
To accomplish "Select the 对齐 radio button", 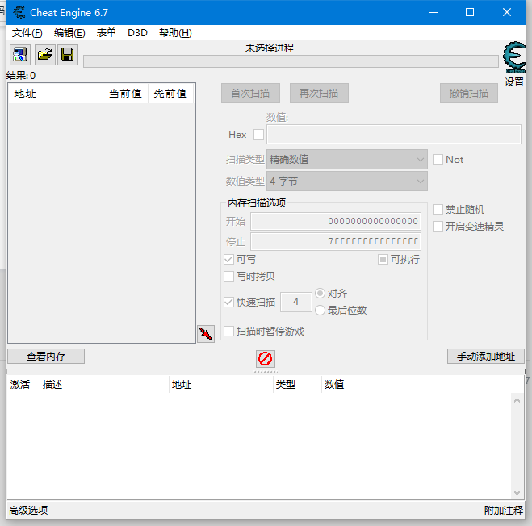I will coord(320,293).
